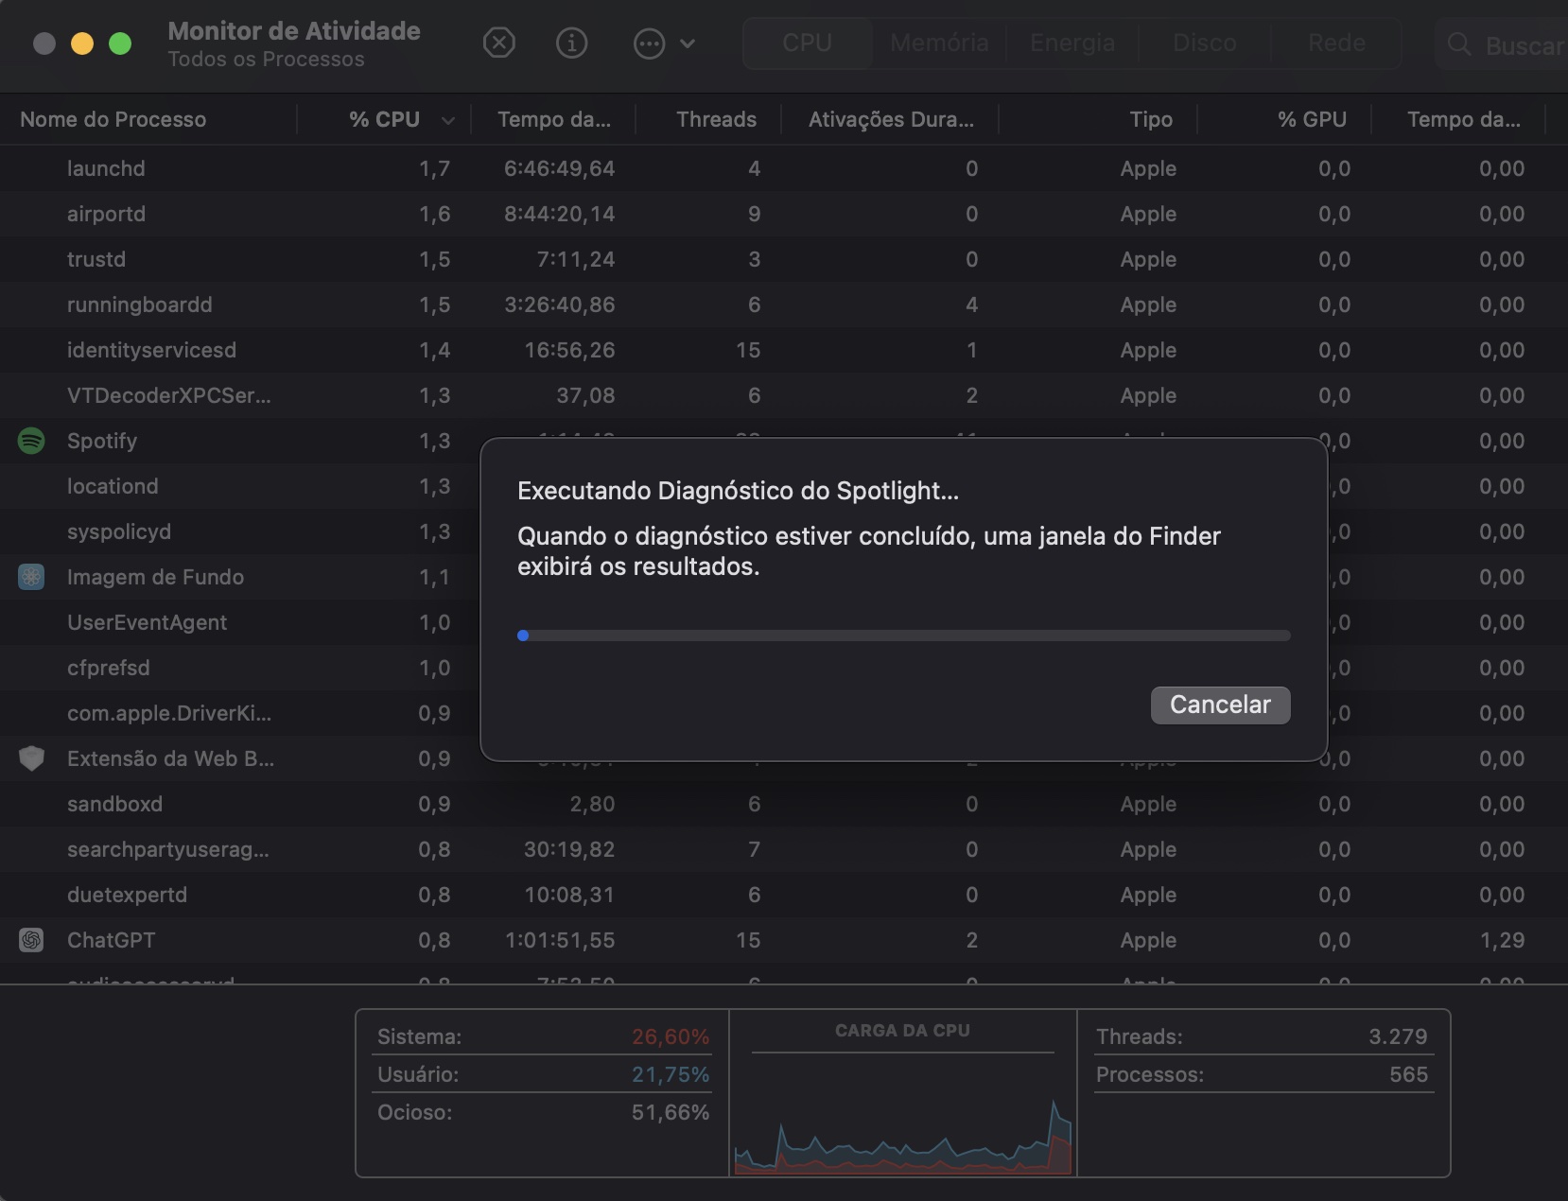Click the Spotlight diagnostic progress bar
Screen dimensions: 1568x1201
pyautogui.click(x=903, y=635)
